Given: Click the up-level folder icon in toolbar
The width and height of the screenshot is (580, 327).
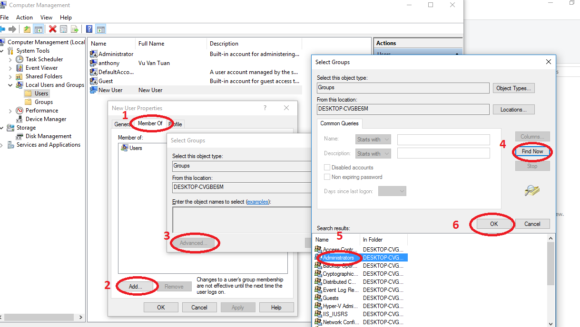Looking at the screenshot, I should (x=27, y=29).
